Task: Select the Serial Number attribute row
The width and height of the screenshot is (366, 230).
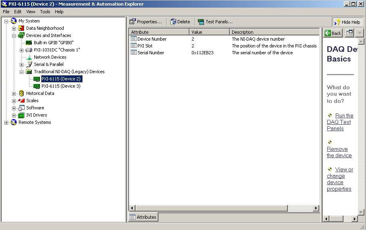Action: (x=150, y=53)
